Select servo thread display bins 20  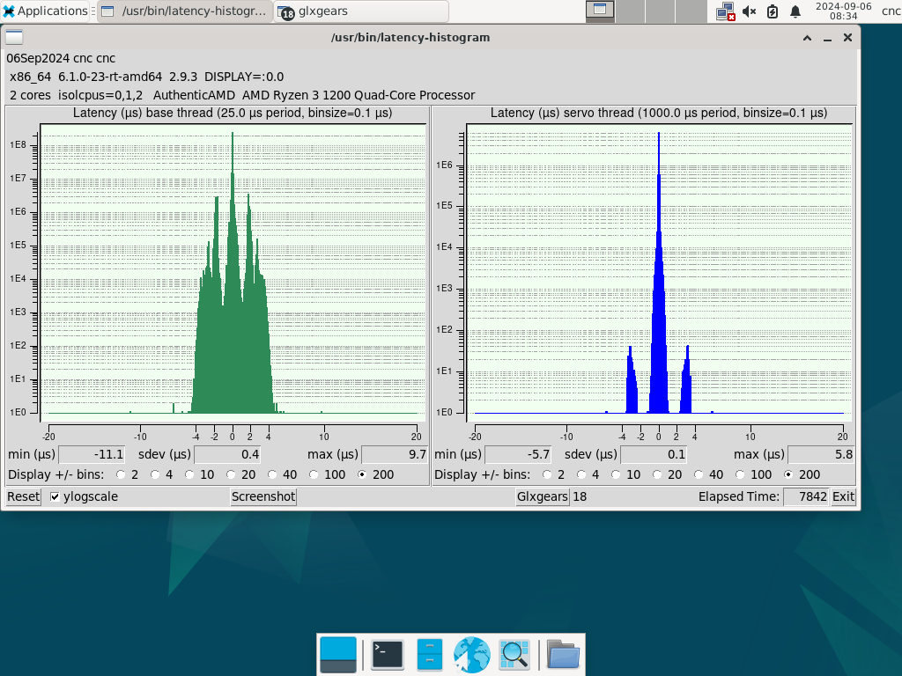pyautogui.click(x=657, y=474)
